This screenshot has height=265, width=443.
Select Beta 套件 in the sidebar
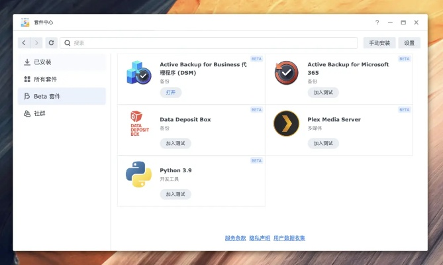click(62, 96)
